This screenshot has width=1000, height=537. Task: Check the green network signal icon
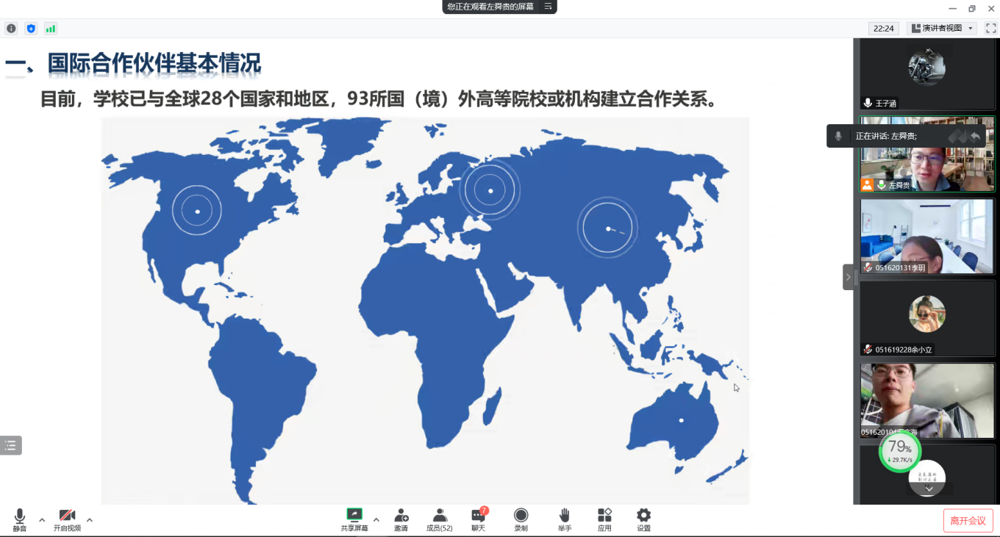[x=50, y=29]
